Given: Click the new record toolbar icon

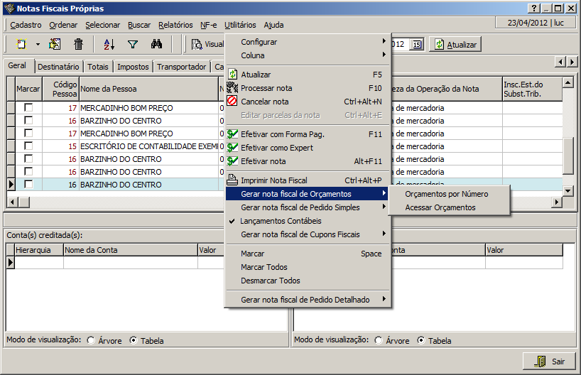Looking at the screenshot, I should (21, 44).
